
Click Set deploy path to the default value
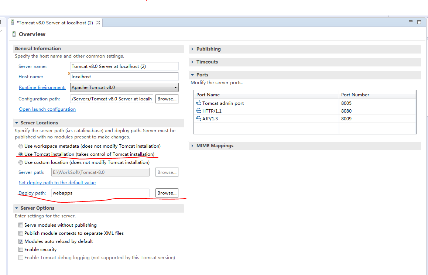pos(57,182)
